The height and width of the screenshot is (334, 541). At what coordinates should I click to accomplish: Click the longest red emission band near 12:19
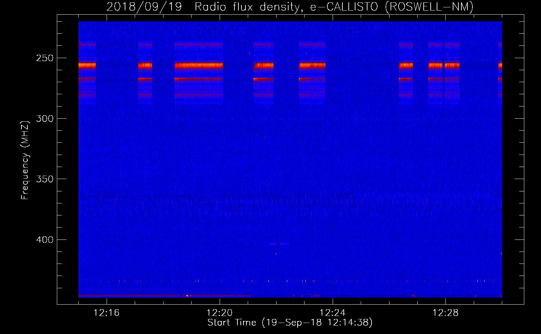point(199,65)
